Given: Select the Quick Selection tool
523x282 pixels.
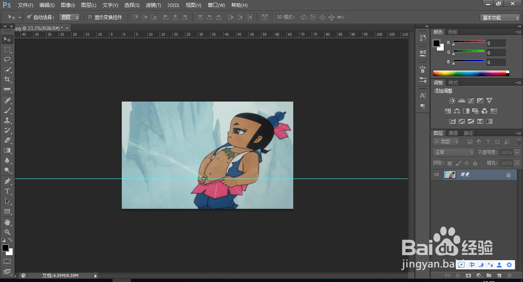Looking at the screenshot, I should click(7, 69).
